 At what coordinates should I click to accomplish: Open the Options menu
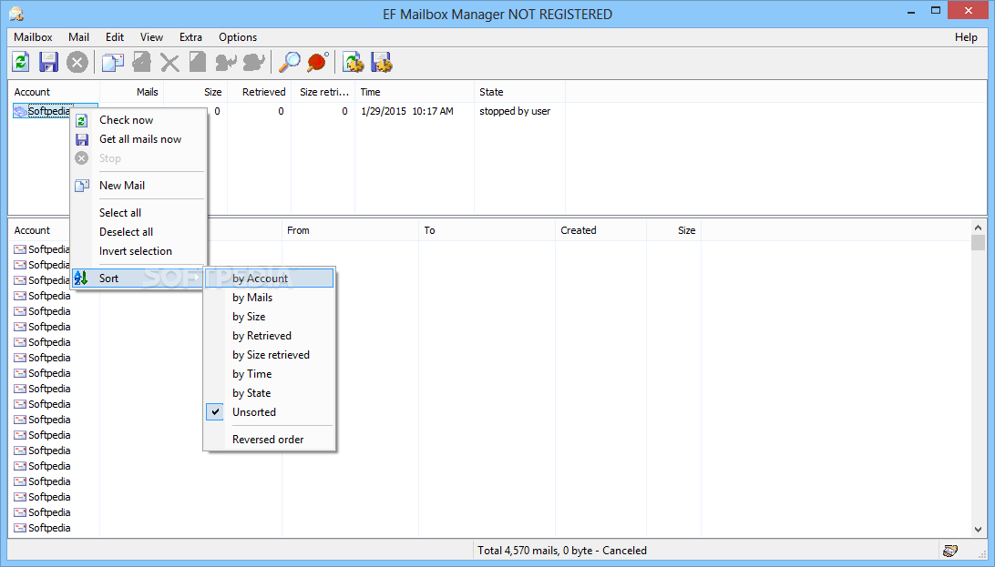(238, 37)
